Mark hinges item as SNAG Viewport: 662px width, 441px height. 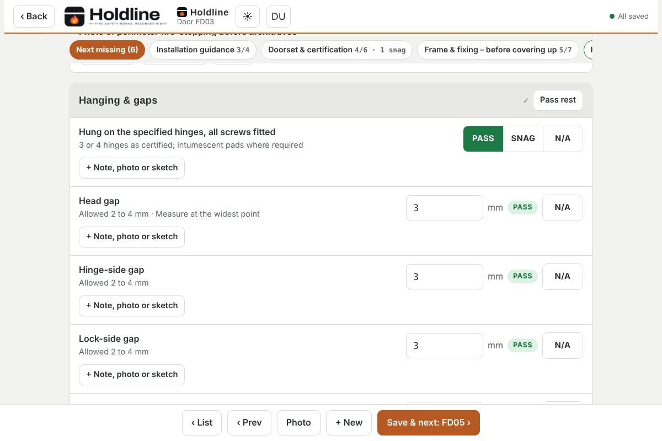523,139
